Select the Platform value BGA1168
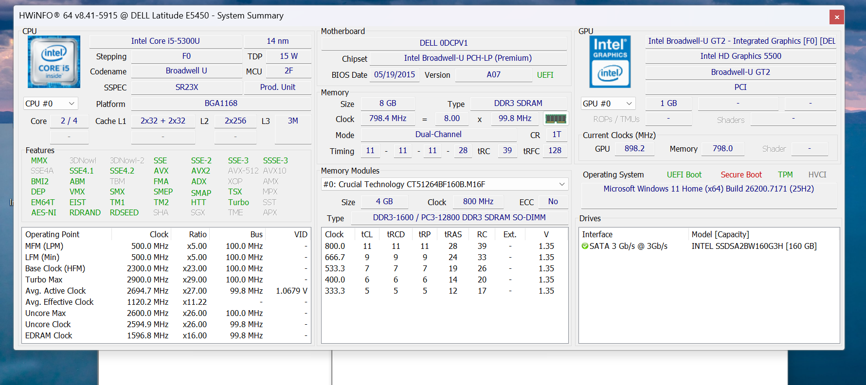This screenshot has width=866, height=385. point(221,104)
